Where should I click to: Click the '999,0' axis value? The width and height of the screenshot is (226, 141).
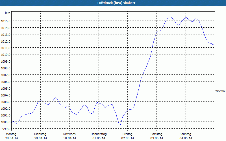click(x=6, y=129)
